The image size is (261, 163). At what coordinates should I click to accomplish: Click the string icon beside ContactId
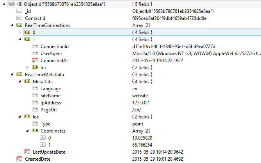click(19, 18)
